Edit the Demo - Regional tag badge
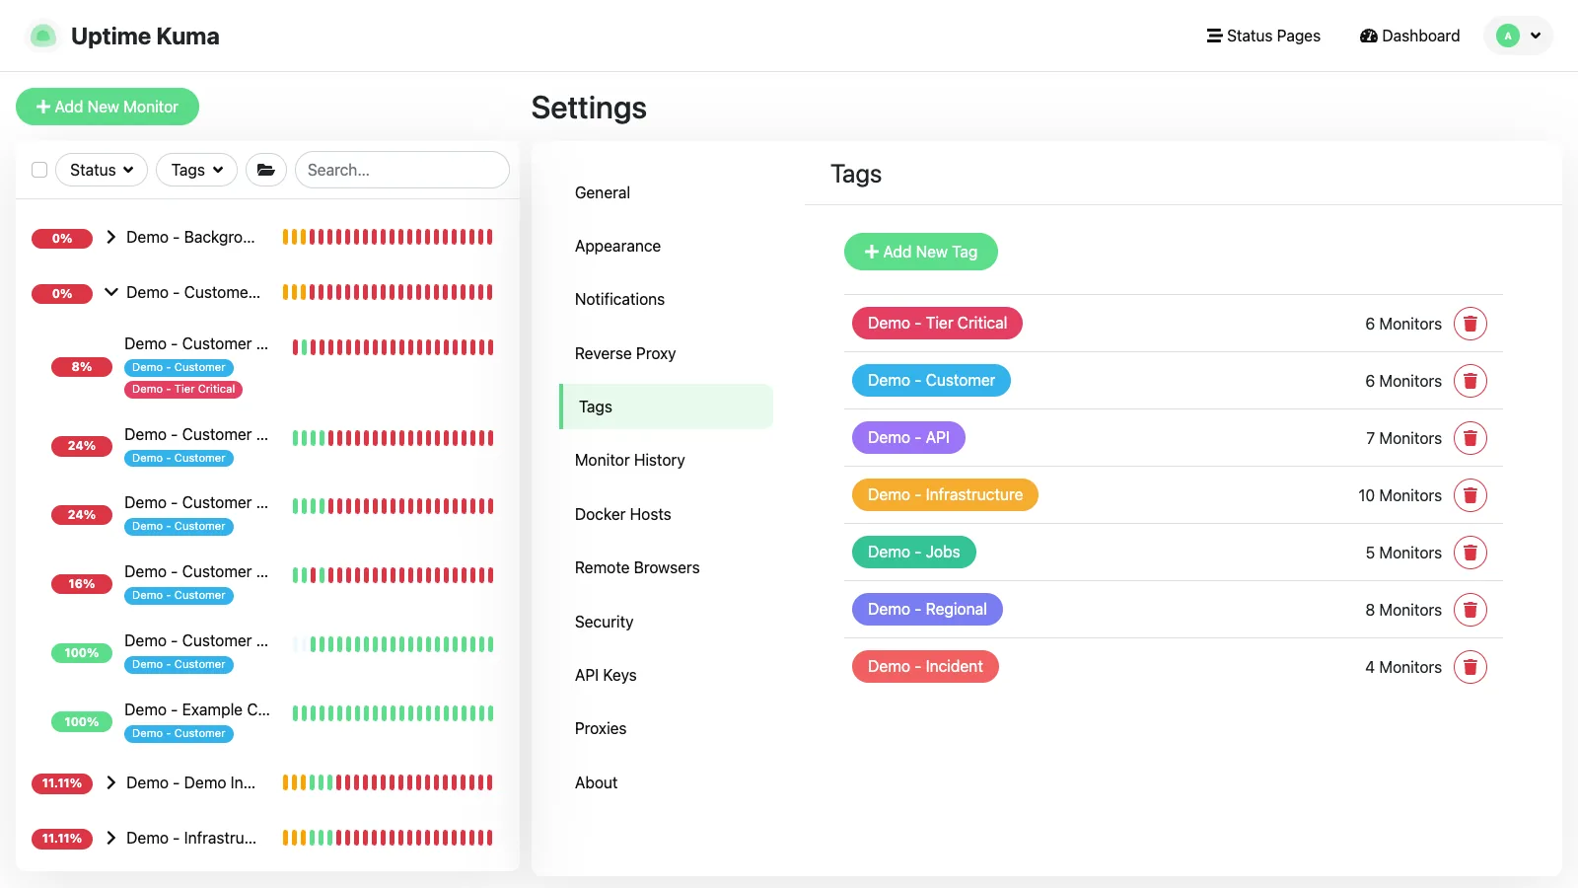The image size is (1578, 888). (x=927, y=609)
